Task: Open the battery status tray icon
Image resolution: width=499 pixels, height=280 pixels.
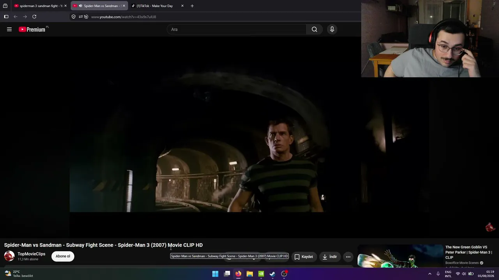Action: (471, 274)
